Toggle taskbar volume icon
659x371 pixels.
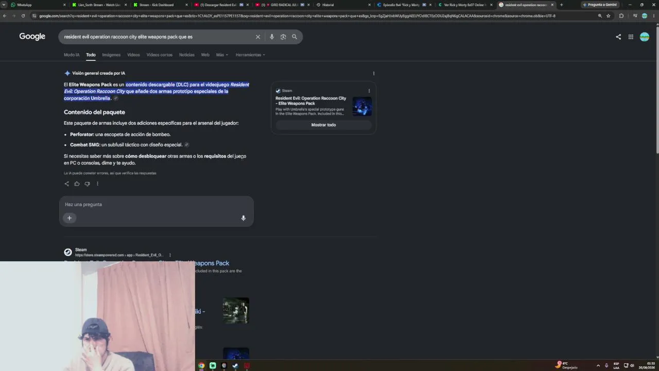(632, 365)
